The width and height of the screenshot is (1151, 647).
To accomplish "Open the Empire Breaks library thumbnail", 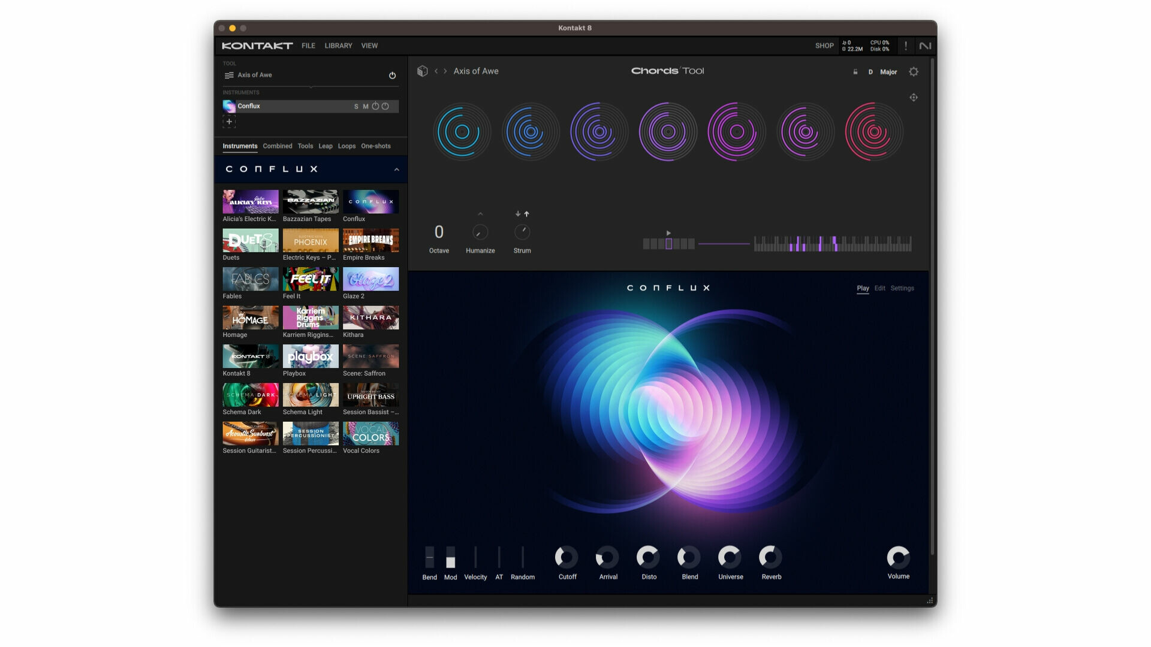I will (x=370, y=241).
